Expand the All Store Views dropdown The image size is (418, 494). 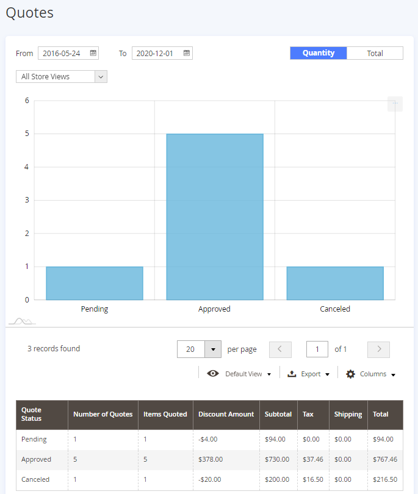[x=61, y=76]
